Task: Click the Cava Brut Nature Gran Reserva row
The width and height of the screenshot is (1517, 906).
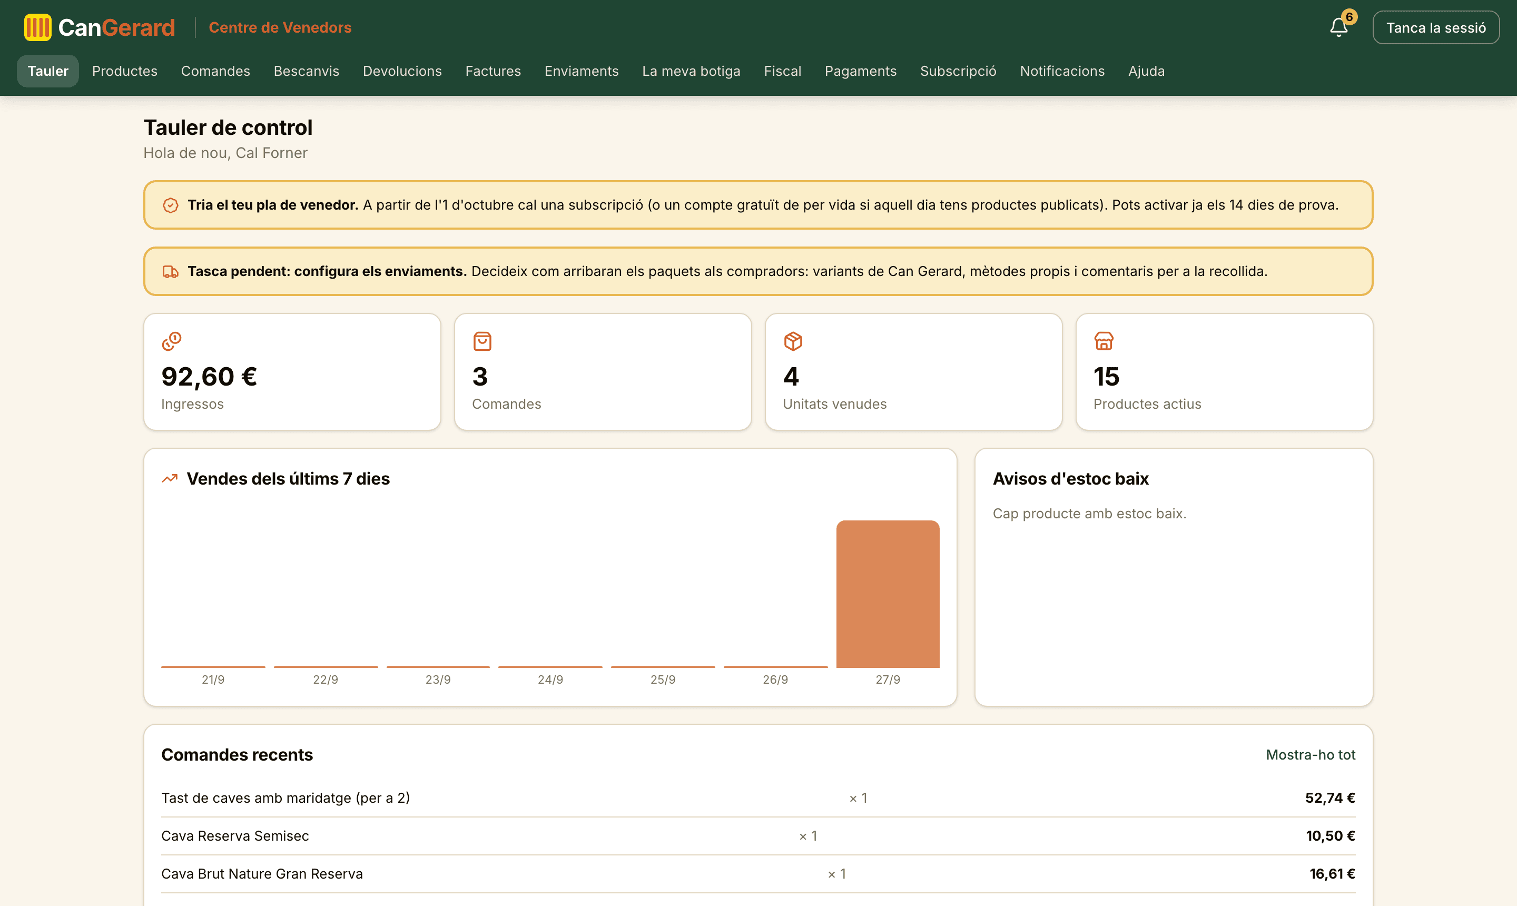Action: pyautogui.click(x=758, y=874)
